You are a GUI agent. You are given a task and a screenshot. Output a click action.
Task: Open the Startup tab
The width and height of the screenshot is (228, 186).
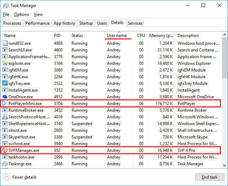point(86,23)
